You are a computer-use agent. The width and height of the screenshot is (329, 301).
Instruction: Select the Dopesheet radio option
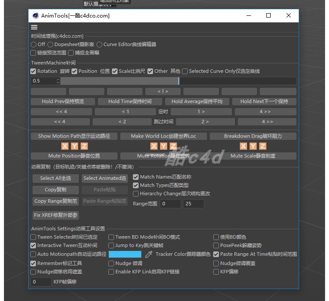click(50, 44)
